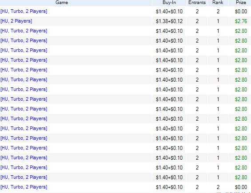251x193 pixels.
Task: Click the $1.40+$0.10 buy-in in the last row
Action: coord(169,187)
